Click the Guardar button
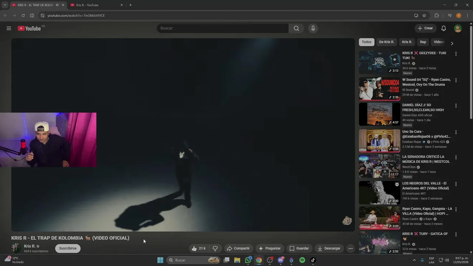The image size is (473, 266). click(299, 248)
